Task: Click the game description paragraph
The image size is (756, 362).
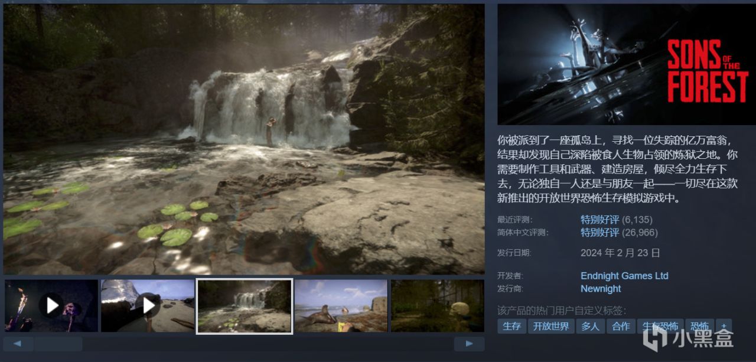Action: [617, 169]
